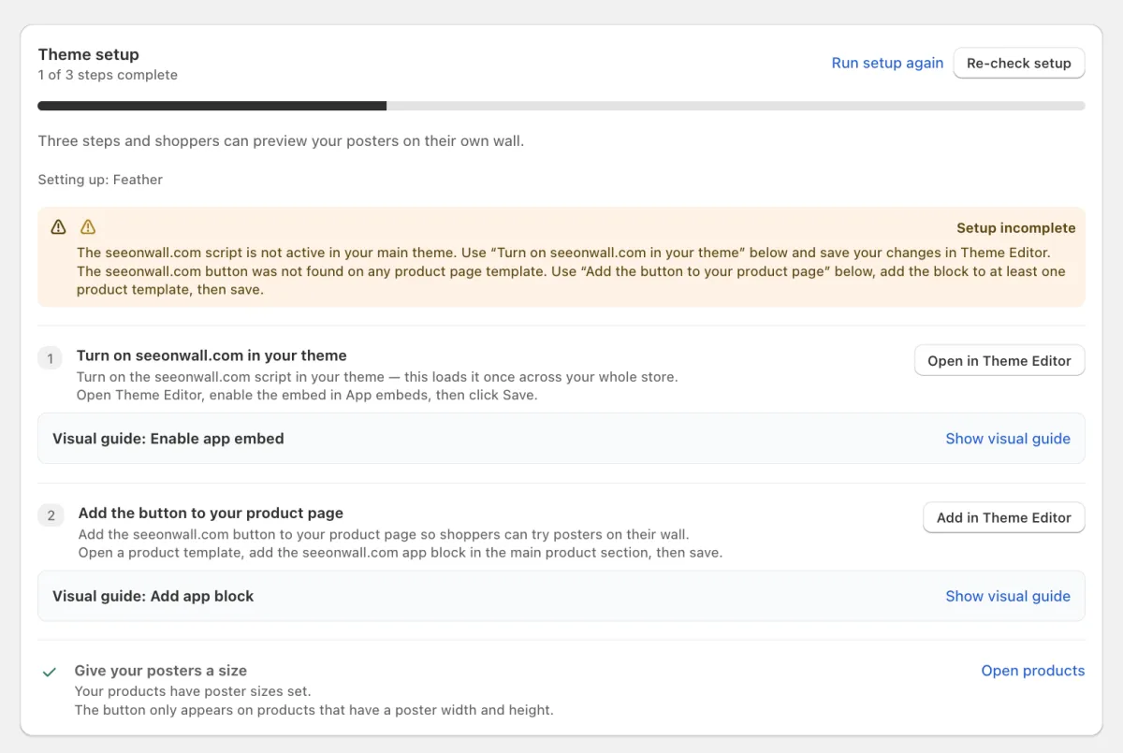The width and height of the screenshot is (1123, 753).
Task: Click 'Visual guide: Enable app embed' label
Action: click(x=168, y=438)
